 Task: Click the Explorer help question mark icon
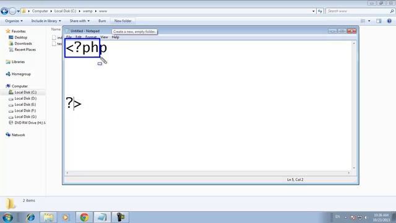tap(389, 21)
